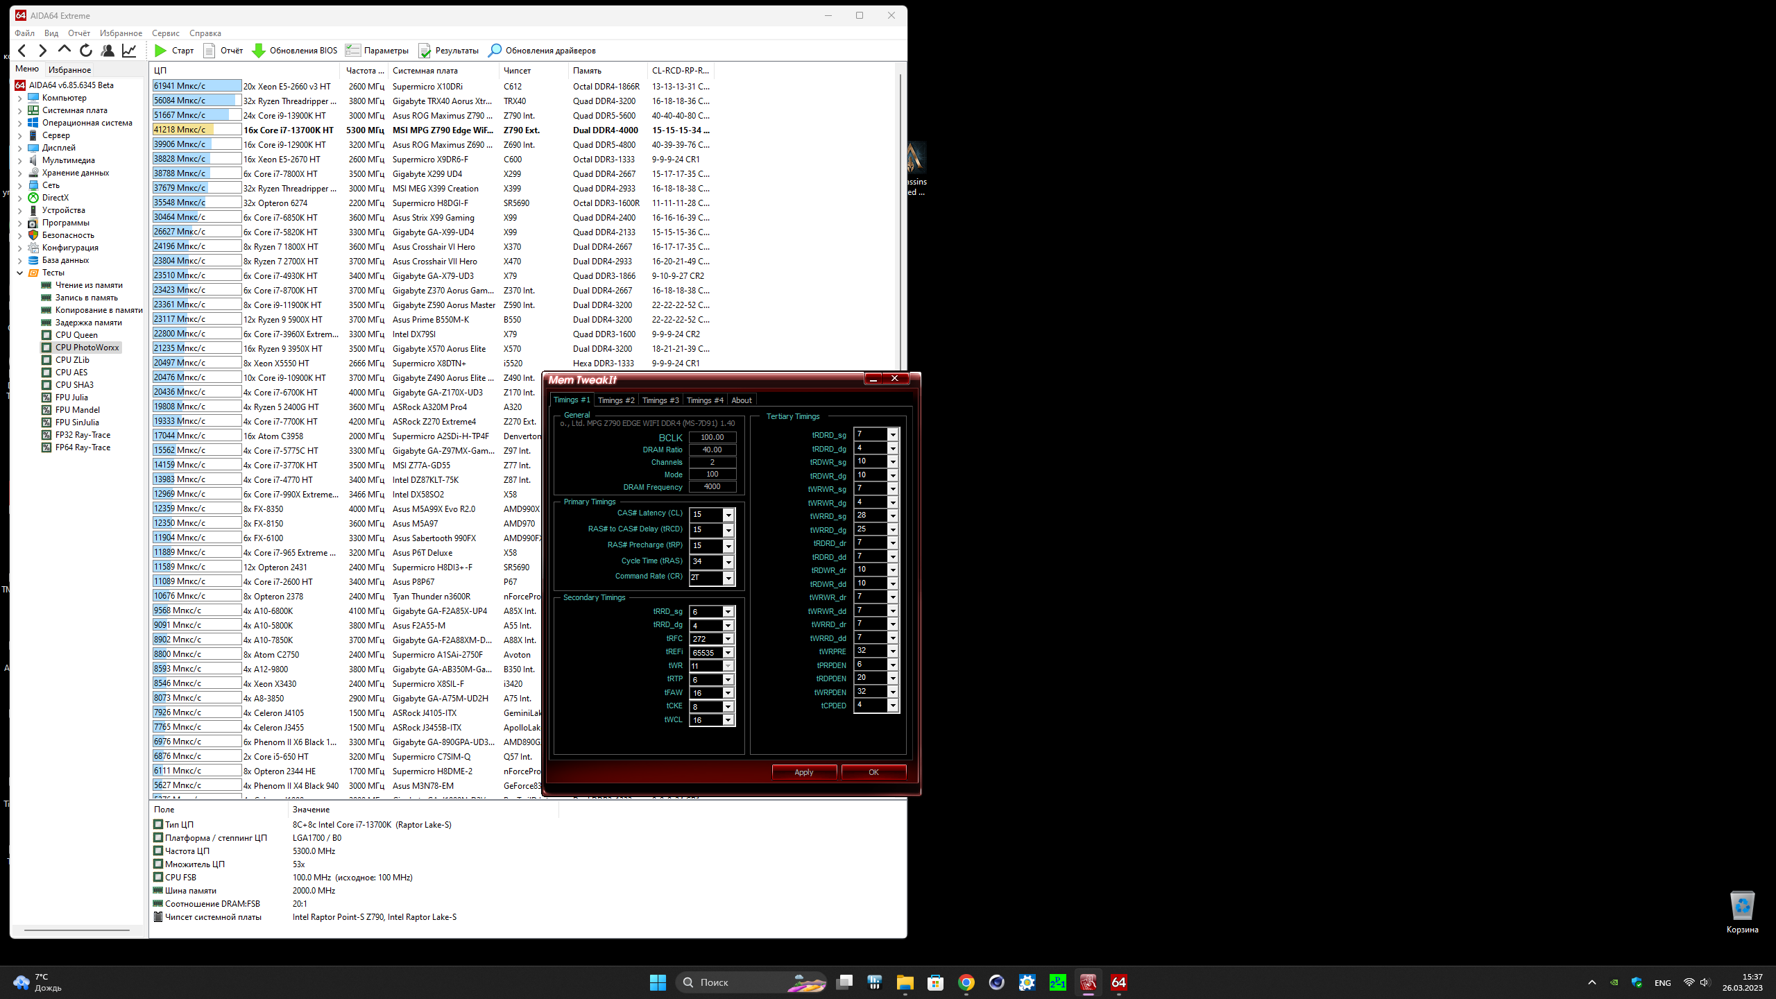Switch to Timings #2 tab
The image size is (1776, 999).
click(x=616, y=400)
